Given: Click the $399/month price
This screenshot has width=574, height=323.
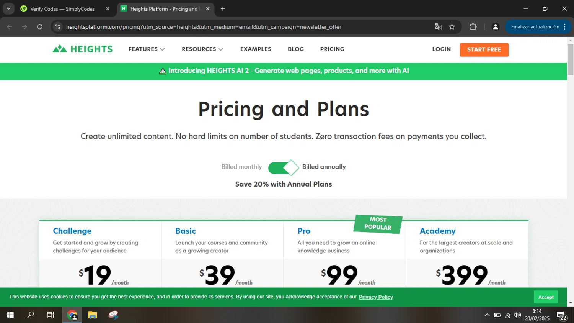Looking at the screenshot, I should click(x=471, y=275).
